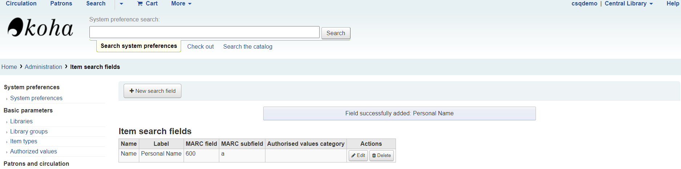Viewport: 681px width, 169px height.
Task: Open the Cart from top navigation
Action: pyautogui.click(x=147, y=4)
